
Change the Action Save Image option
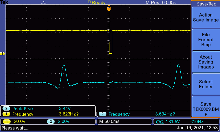pos(206,18)
